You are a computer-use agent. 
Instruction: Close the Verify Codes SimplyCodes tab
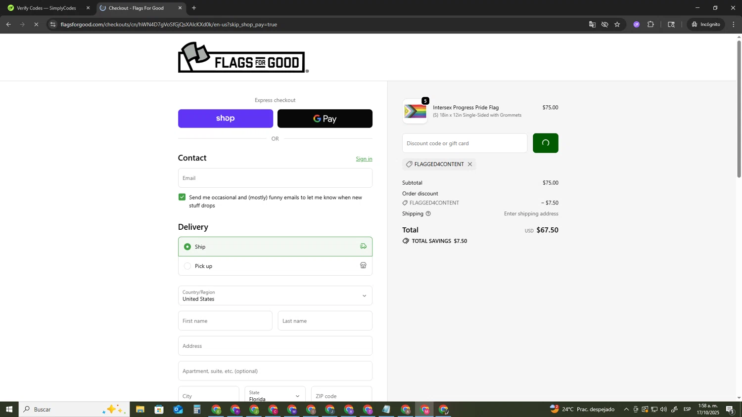point(88,8)
